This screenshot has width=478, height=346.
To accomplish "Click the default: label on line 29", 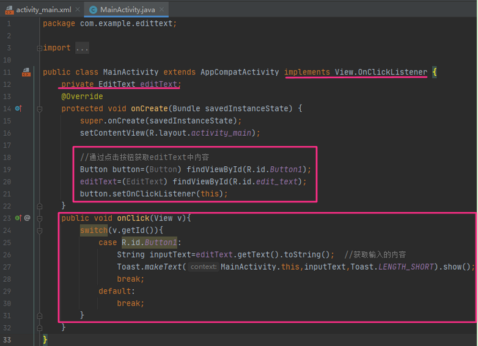I will point(117,291).
